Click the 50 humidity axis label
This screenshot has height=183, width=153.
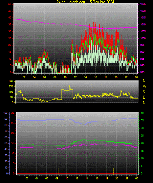tap(6, 143)
